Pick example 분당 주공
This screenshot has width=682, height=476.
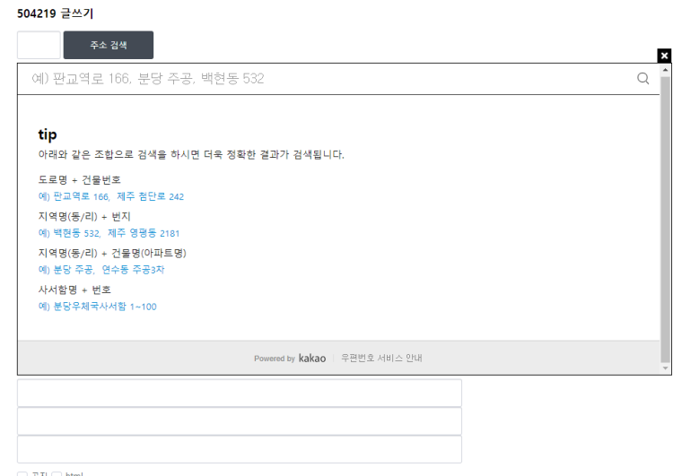[74, 270]
